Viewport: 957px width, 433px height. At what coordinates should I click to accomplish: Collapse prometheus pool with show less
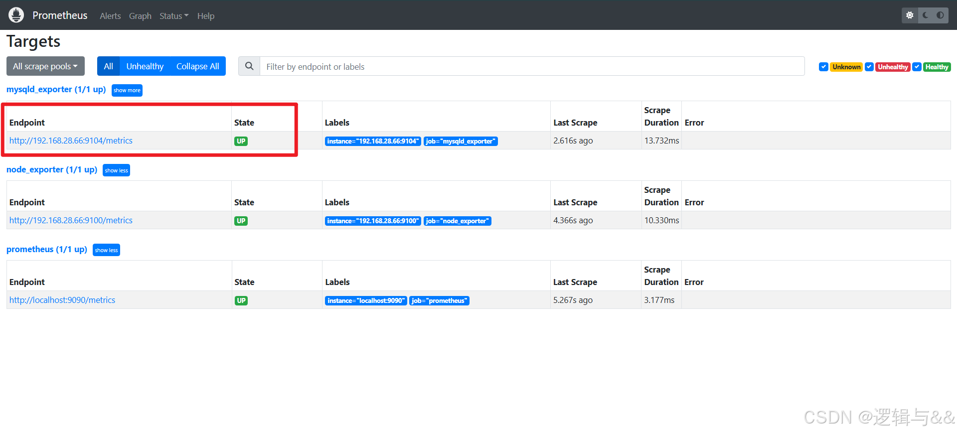[x=106, y=250]
